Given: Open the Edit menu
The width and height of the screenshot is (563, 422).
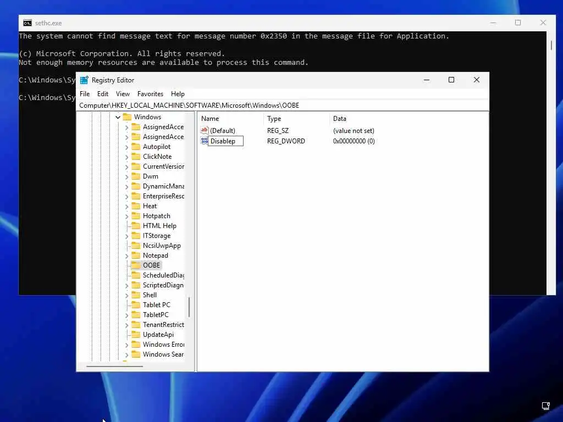Looking at the screenshot, I should (x=103, y=93).
